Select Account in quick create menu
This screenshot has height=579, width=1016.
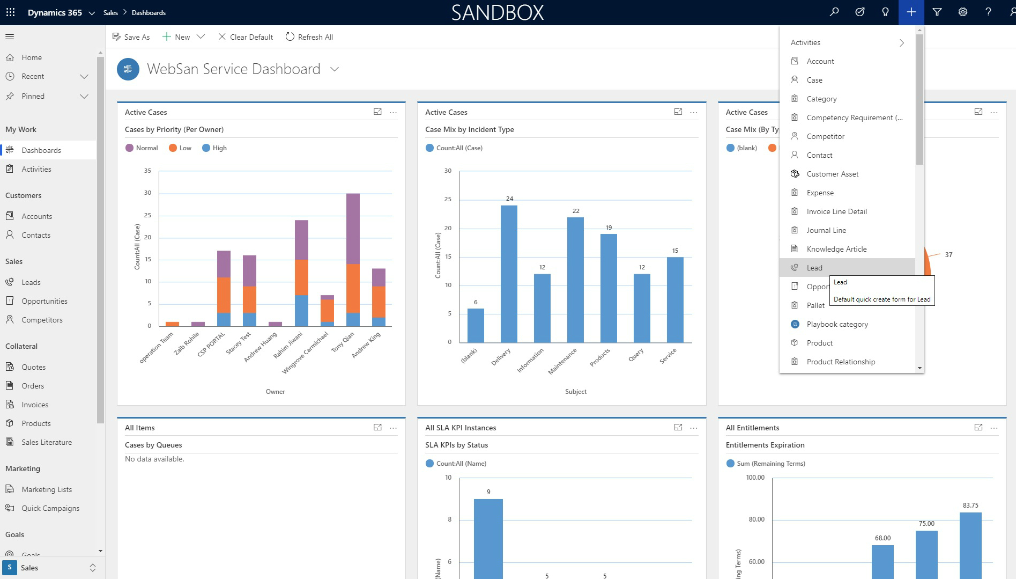click(847, 61)
